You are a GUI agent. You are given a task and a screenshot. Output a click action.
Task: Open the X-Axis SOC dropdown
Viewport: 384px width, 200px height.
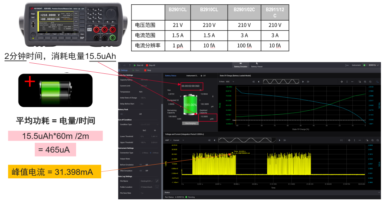click(230, 82)
